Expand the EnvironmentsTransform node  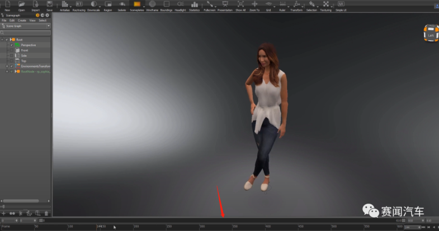click(6, 66)
